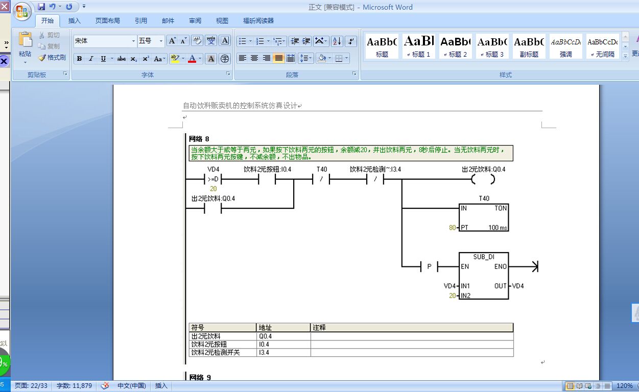Open the font name dropdown 宋体
Screen dimensions: 639x392
[134, 41]
